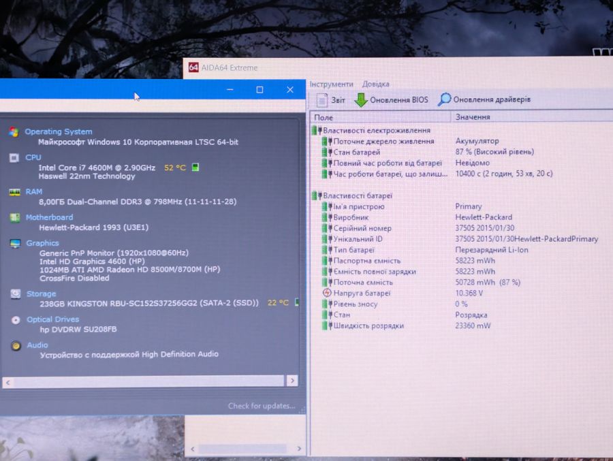Click AIDA64 left pane scrollbar left arrow

(x=193, y=449)
